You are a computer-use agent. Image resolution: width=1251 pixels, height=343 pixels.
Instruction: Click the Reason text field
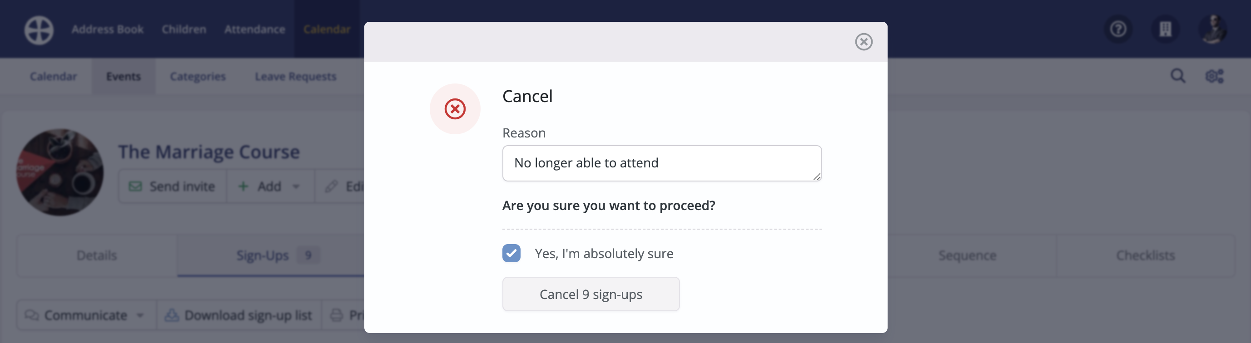(x=662, y=163)
